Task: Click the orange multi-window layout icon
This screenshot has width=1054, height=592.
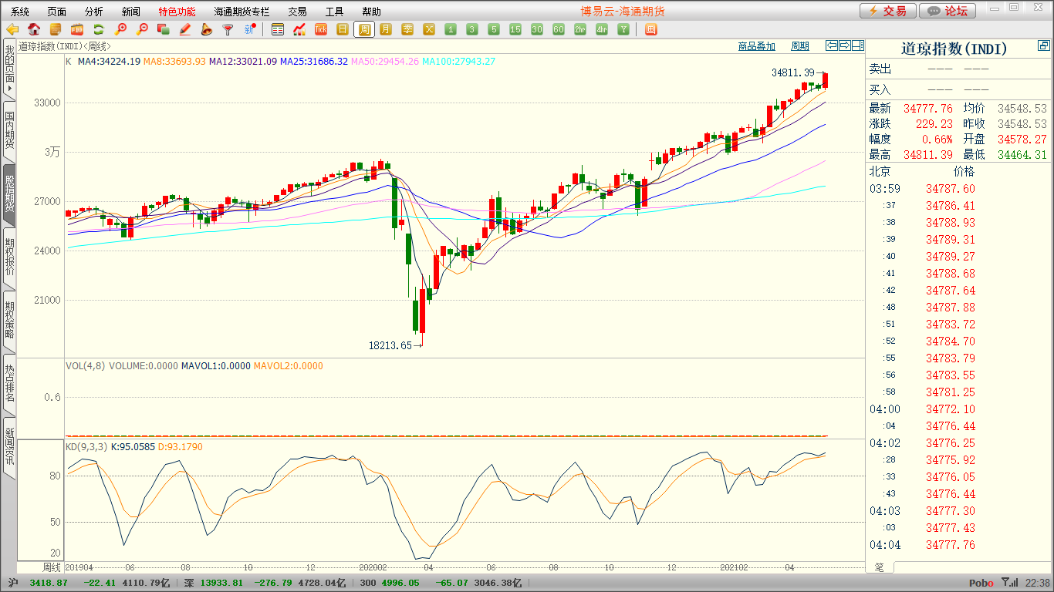Action: click(x=650, y=29)
